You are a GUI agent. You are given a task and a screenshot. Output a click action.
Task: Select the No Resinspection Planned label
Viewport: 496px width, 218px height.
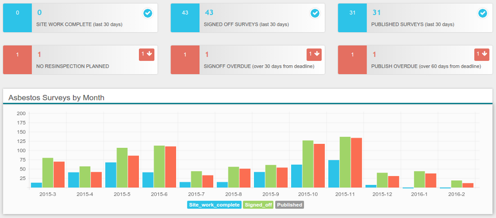click(x=72, y=66)
